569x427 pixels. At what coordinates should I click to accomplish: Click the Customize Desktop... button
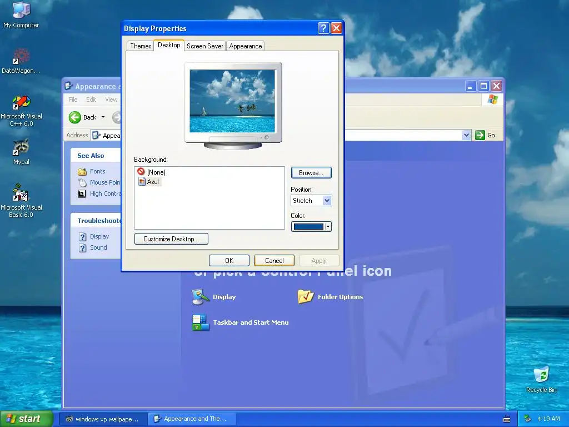click(171, 239)
